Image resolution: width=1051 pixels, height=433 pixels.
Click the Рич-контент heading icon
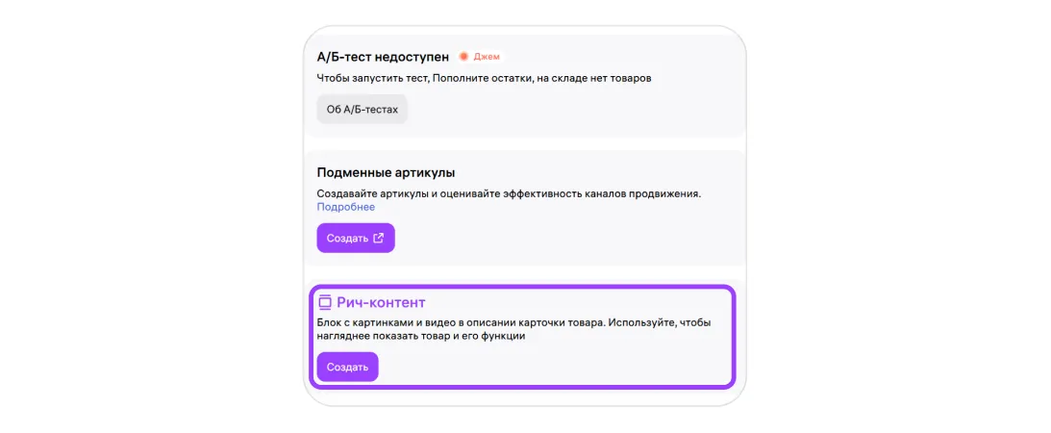[325, 302]
